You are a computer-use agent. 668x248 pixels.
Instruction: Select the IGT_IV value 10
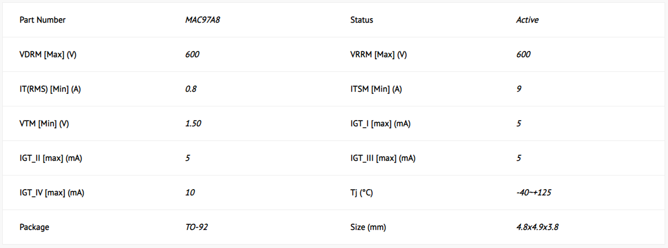click(190, 193)
